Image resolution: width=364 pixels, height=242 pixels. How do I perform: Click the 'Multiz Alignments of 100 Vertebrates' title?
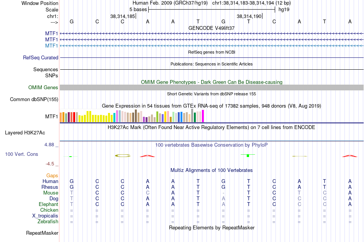[212, 170]
